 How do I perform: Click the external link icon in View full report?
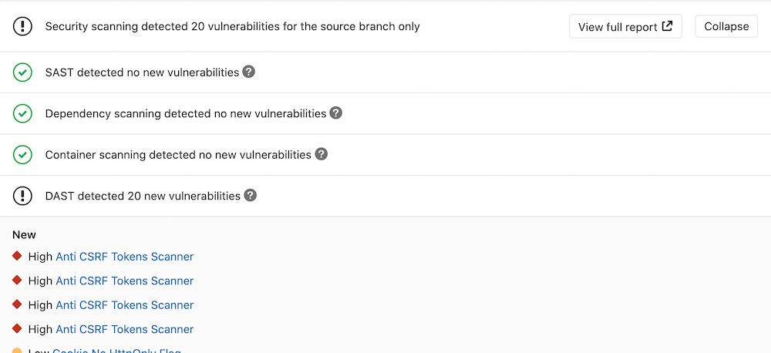(x=668, y=26)
